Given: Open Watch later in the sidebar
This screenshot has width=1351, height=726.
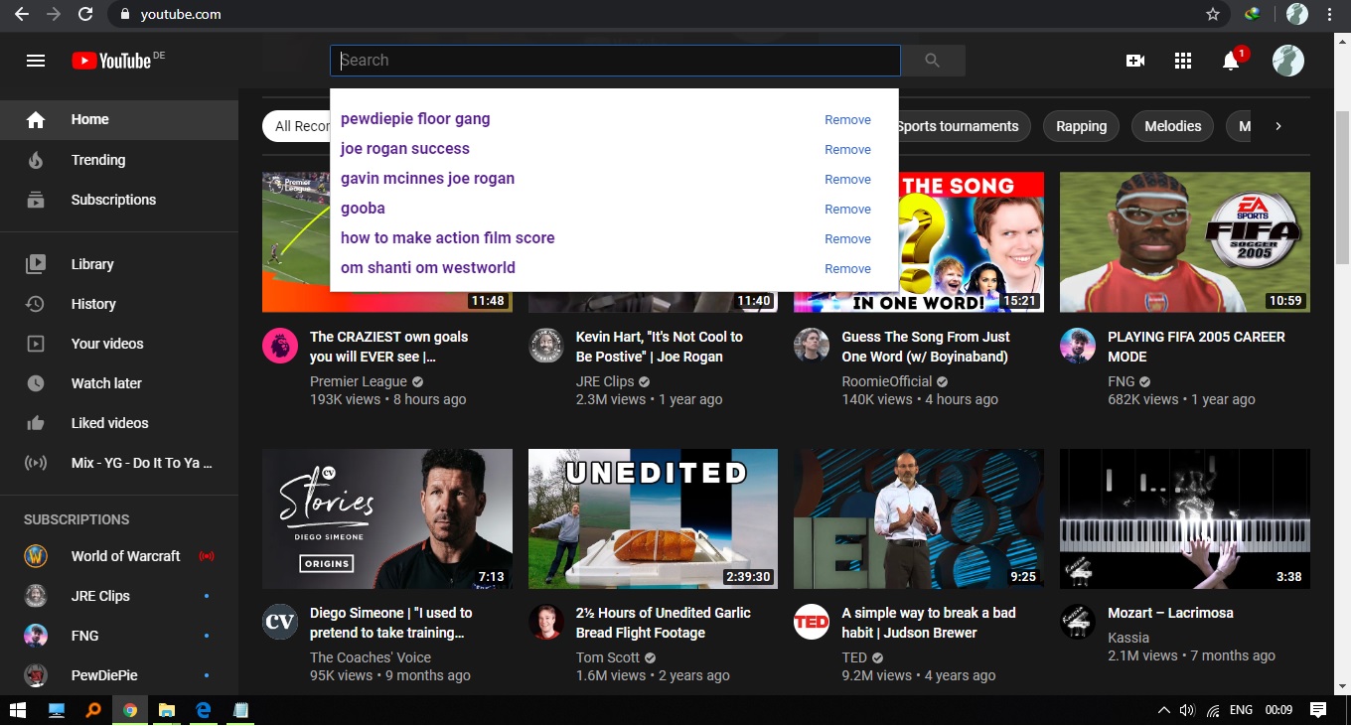Looking at the screenshot, I should tap(106, 383).
